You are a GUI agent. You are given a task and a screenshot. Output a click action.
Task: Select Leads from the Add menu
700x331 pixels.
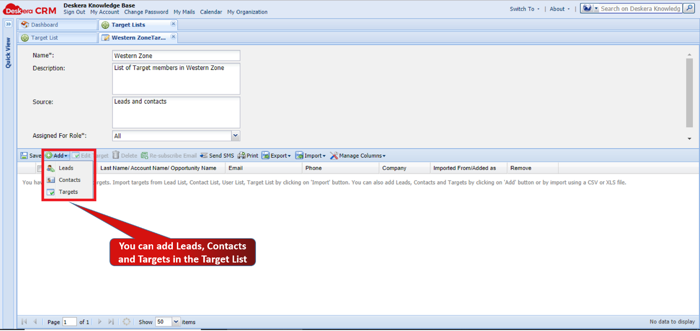coord(65,168)
